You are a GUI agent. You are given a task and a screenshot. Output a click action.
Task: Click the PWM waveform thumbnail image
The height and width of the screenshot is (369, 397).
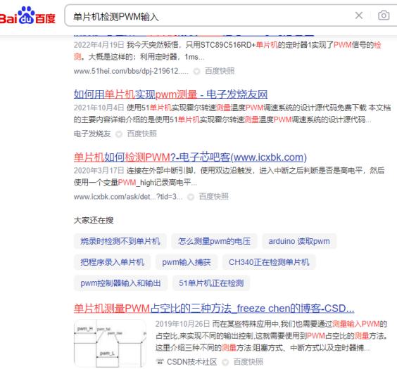pyautogui.click(x=110, y=343)
